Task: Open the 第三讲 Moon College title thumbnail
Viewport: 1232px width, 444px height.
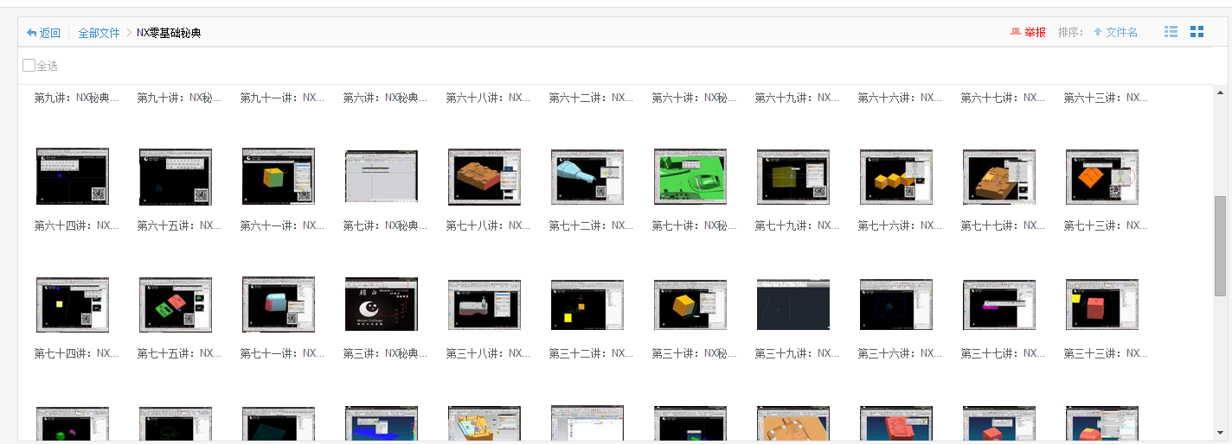Action: [382, 304]
